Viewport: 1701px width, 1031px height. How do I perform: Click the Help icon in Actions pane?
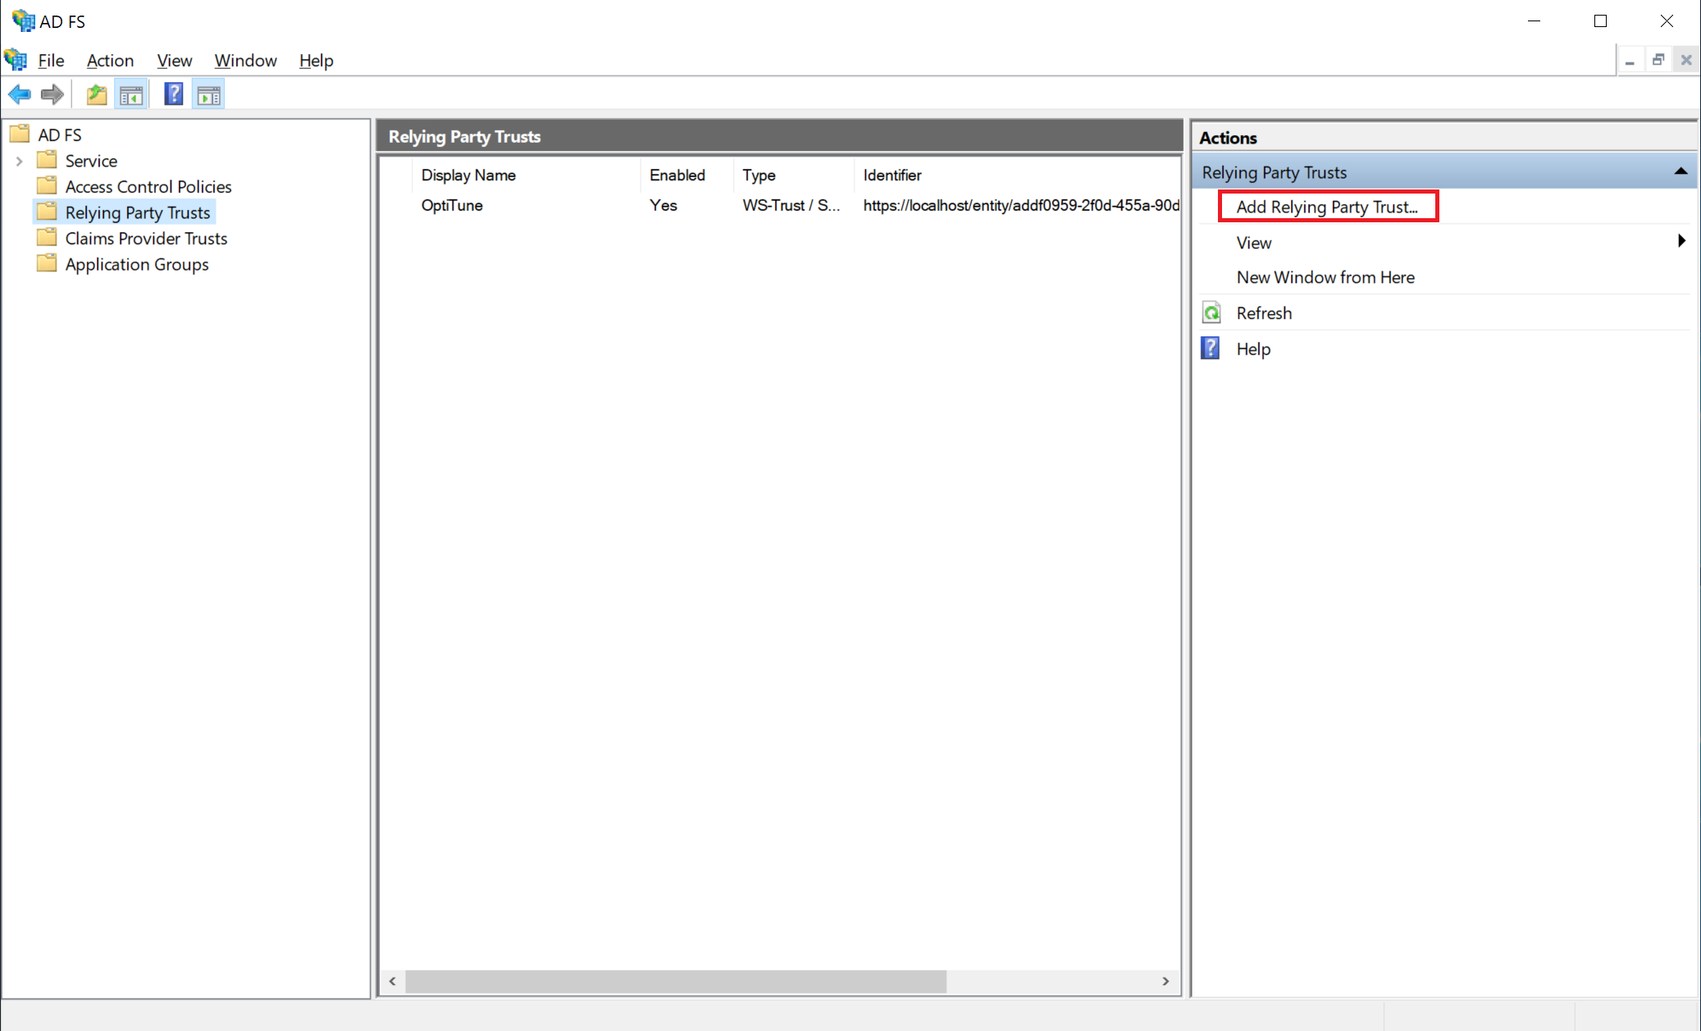pos(1211,348)
